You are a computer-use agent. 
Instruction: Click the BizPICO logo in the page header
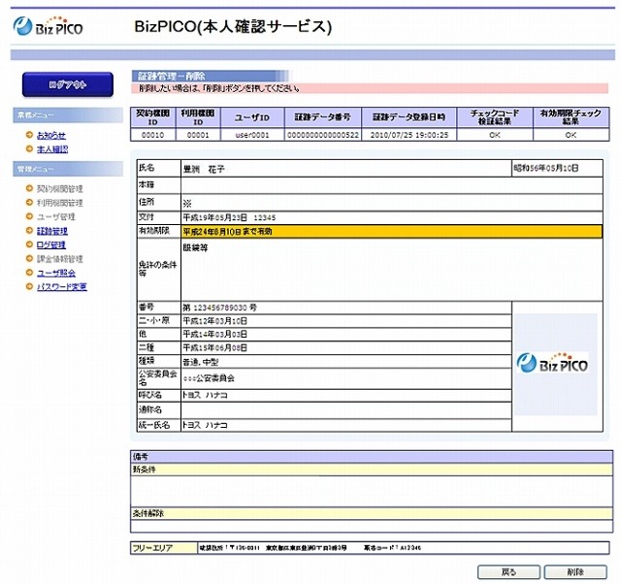48,26
